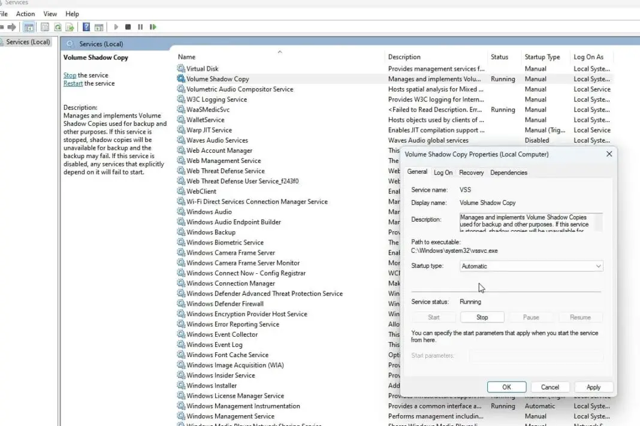
Task: Click the Apply button
Action: (x=593, y=386)
